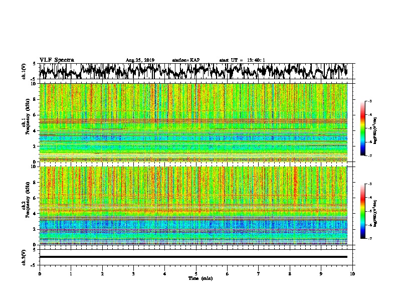The height and width of the screenshot is (307, 397).
Task: Click inside the ch.1 spectrogram panel
Action: click(x=193, y=122)
